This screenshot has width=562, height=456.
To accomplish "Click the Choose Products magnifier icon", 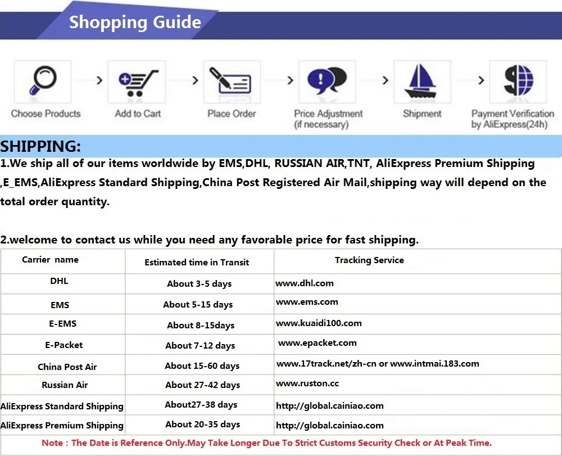I will click(43, 82).
